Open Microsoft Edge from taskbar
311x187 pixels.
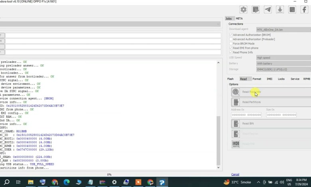[67, 182]
